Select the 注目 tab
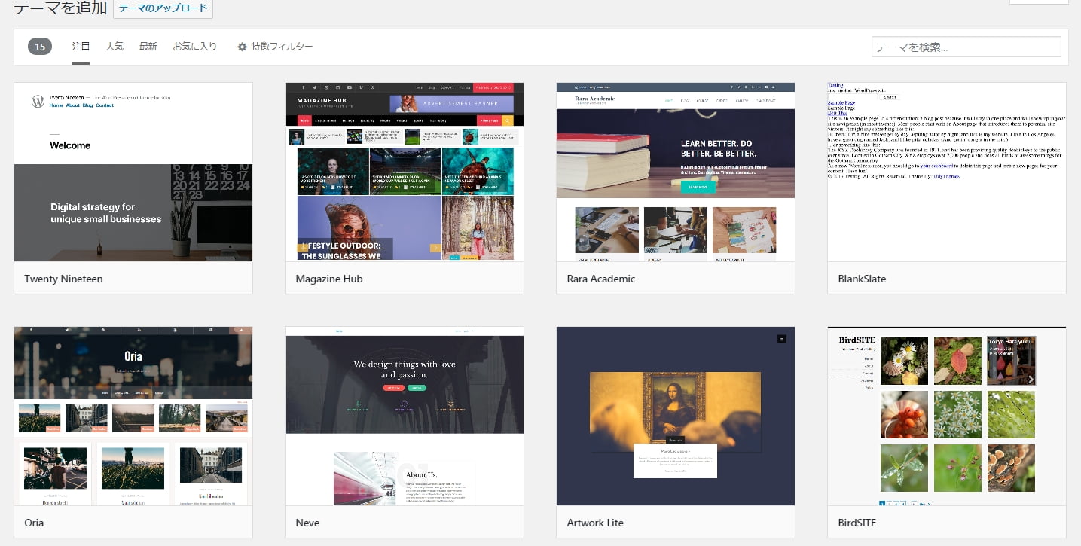Viewport: 1081px width, 546px height. (x=81, y=46)
